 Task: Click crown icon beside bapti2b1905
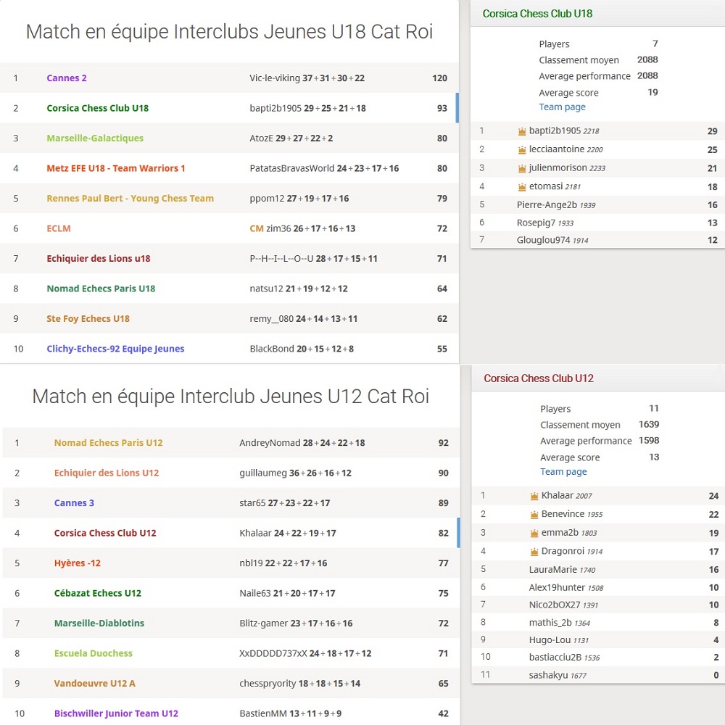click(522, 131)
